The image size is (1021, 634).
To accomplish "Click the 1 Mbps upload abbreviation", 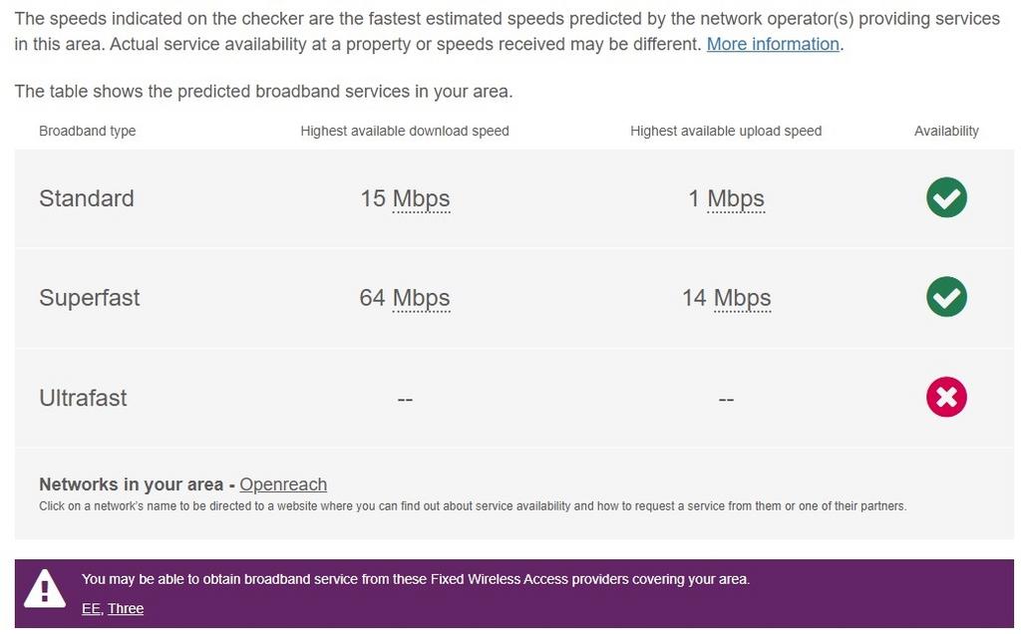I will pyautogui.click(x=736, y=198).
